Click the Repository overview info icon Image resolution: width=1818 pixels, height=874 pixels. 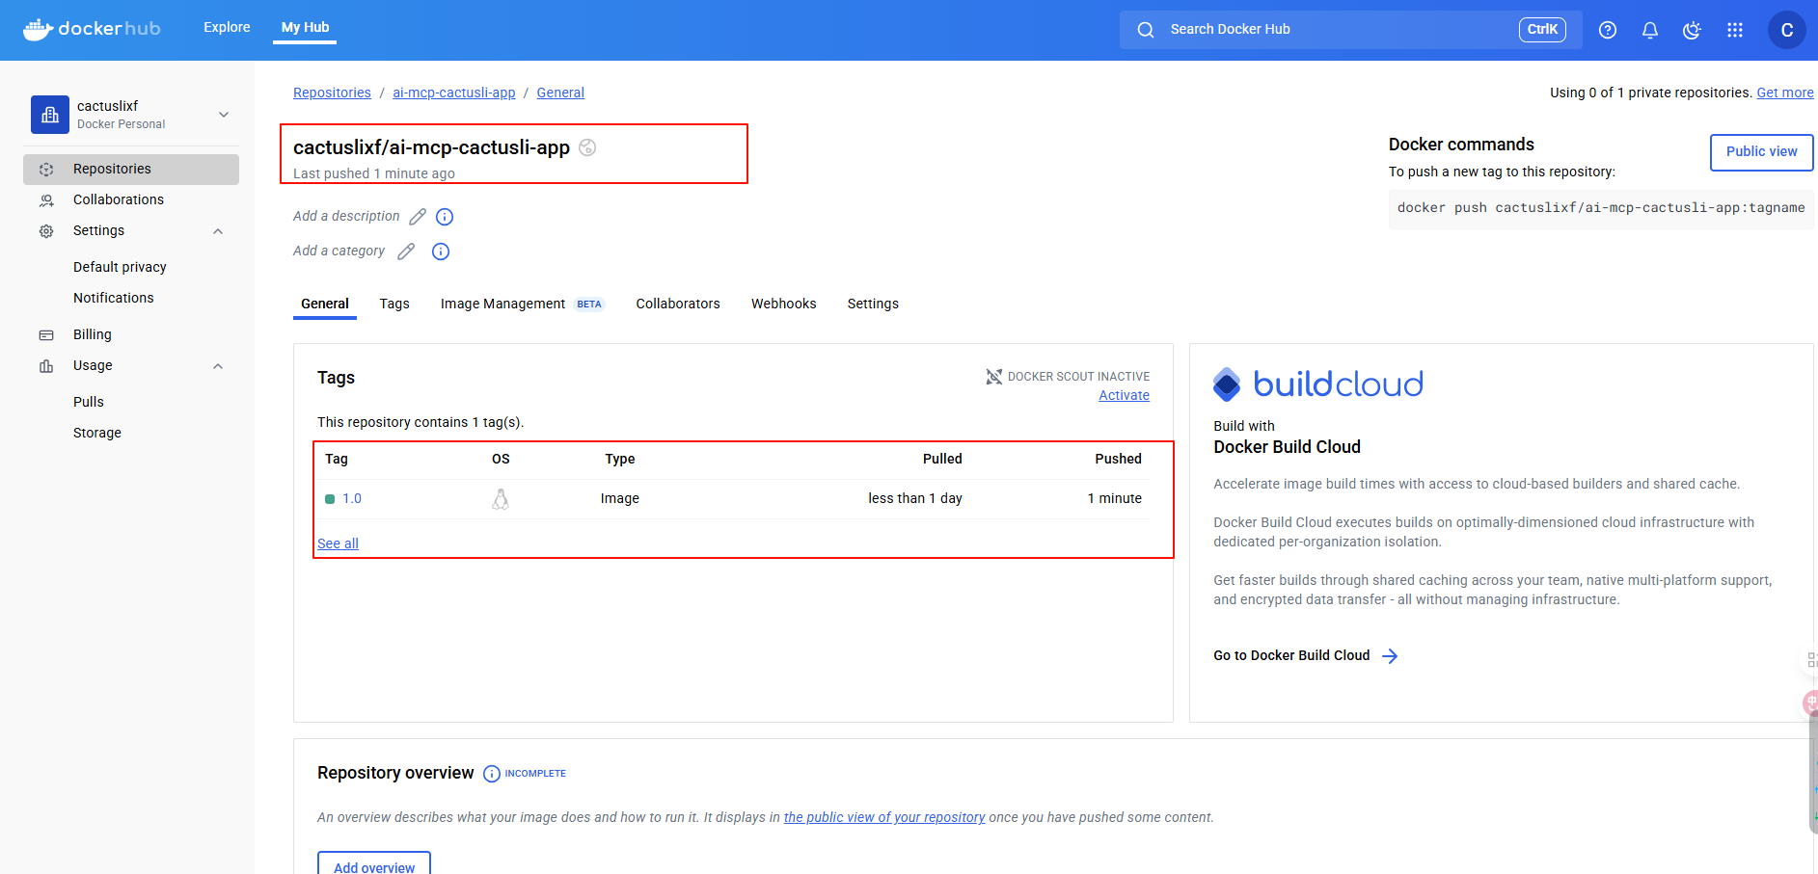(492, 774)
